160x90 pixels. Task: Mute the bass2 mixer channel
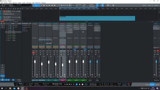tap(61, 53)
